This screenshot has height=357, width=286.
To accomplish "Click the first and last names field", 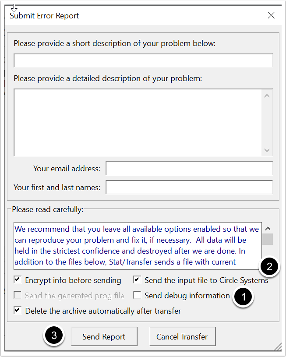I will click(x=189, y=187).
